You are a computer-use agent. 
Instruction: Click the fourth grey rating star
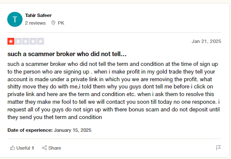coord(33,41)
